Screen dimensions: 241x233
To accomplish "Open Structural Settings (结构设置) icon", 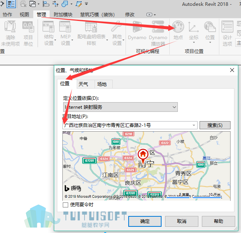I will [x=48, y=26].
